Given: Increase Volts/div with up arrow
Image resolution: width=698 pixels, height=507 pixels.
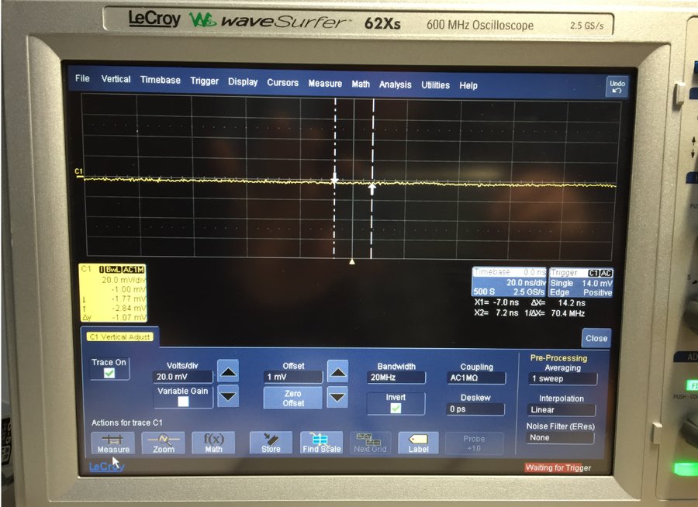Looking at the screenshot, I should 228,371.
